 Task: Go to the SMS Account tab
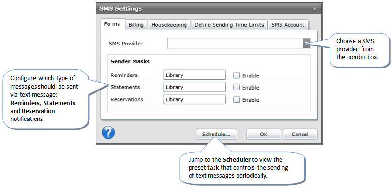coord(288,25)
